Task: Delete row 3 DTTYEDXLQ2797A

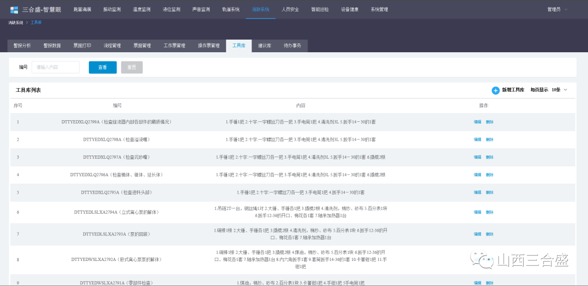Action: coord(490,157)
